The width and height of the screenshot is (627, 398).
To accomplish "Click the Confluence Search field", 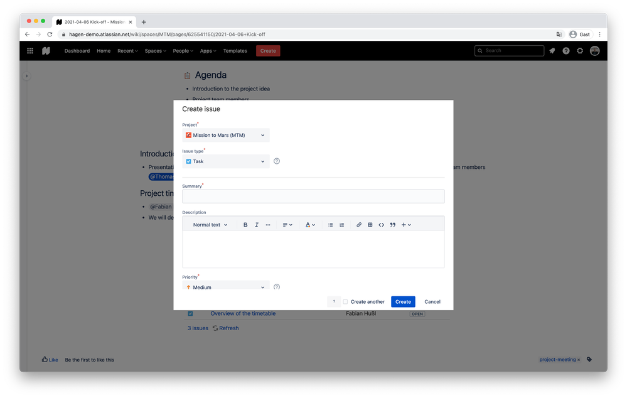I will coord(509,51).
